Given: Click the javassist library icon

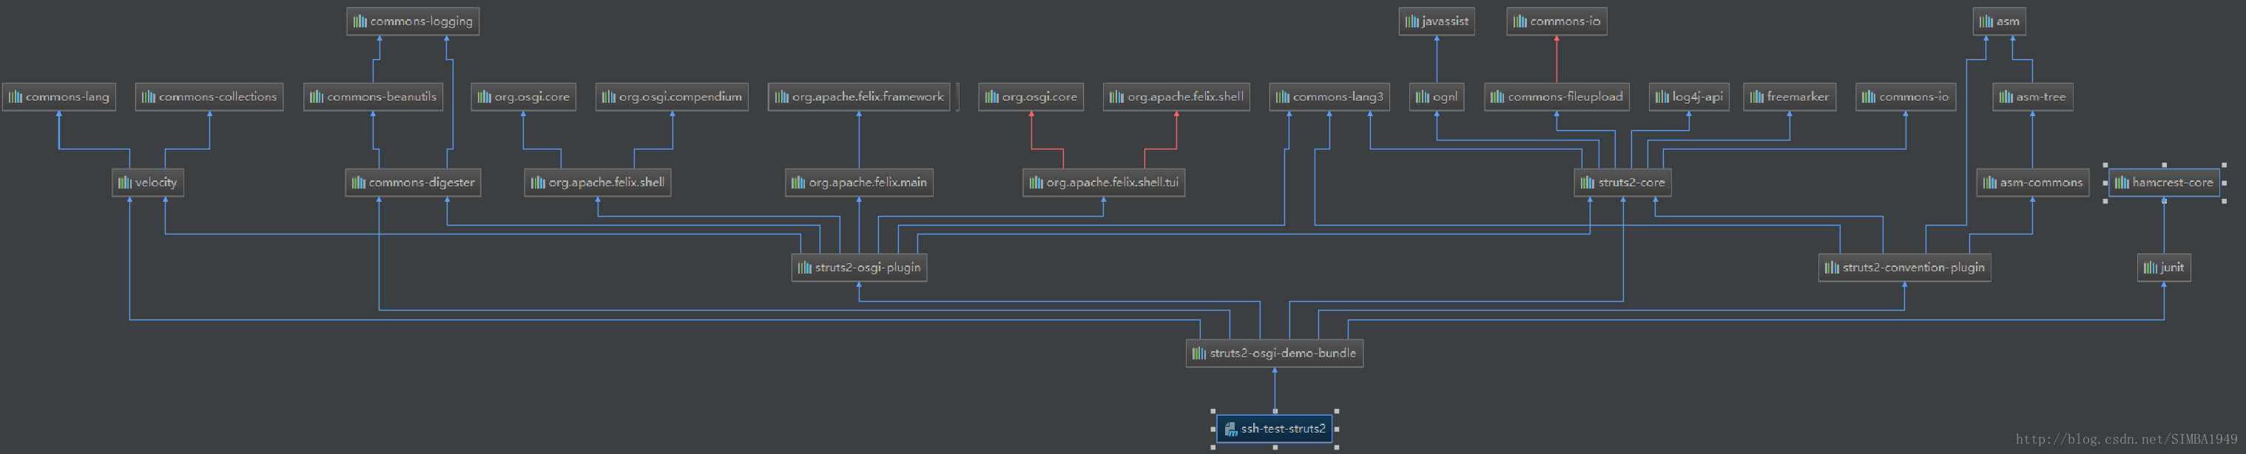Looking at the screenshot, I should pos(1412,21).
